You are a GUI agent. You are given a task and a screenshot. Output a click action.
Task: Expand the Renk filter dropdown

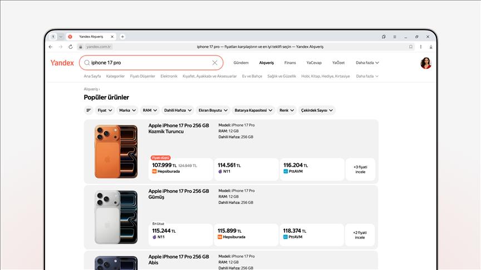[x=287, y=110]
